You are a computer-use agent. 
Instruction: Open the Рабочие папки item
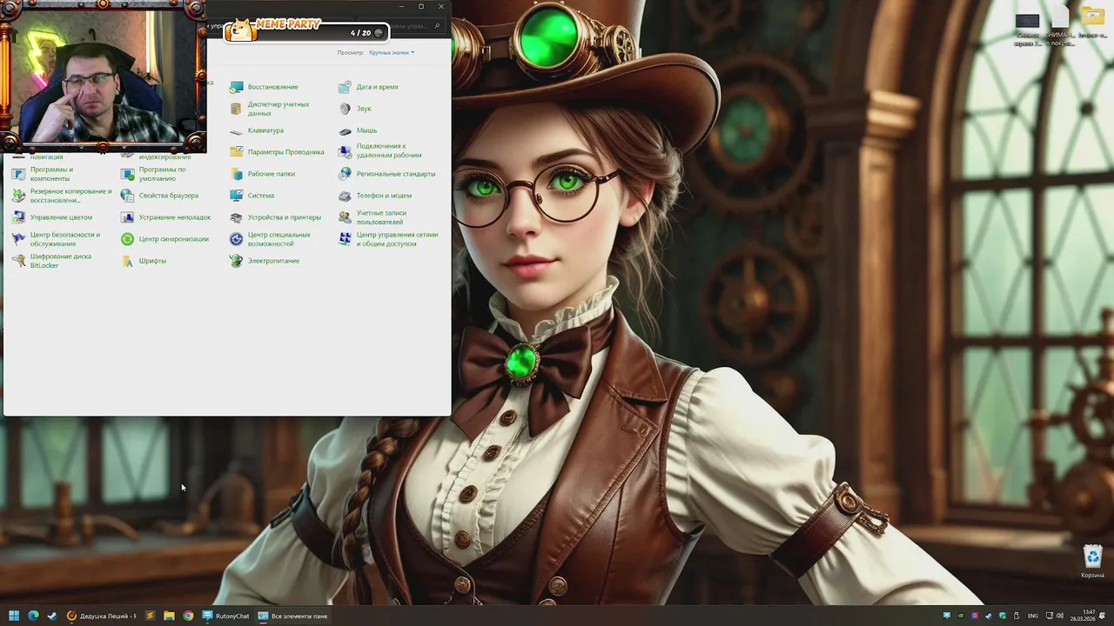(262, 174)
